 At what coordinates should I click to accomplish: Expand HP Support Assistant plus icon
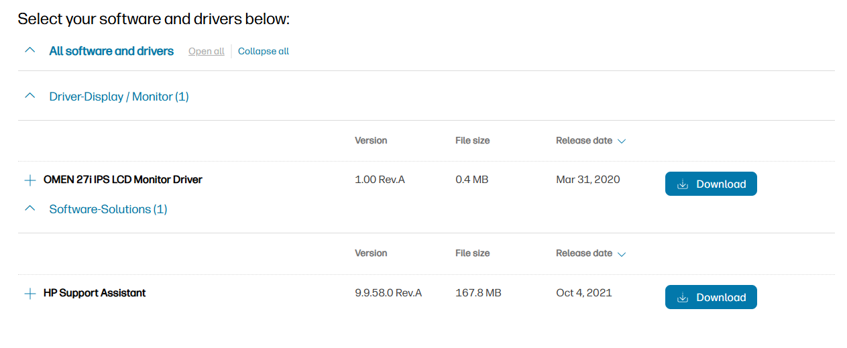click(30, 294)
